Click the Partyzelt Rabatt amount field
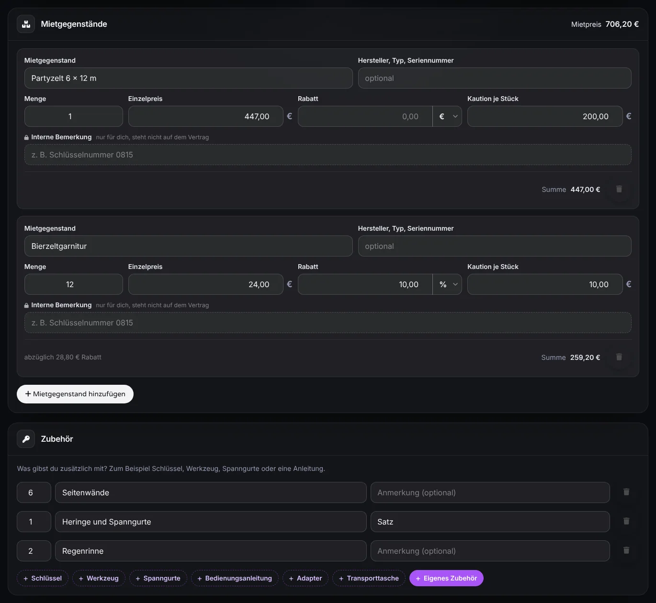Screen dimensions: 656x603 [365, 116]
